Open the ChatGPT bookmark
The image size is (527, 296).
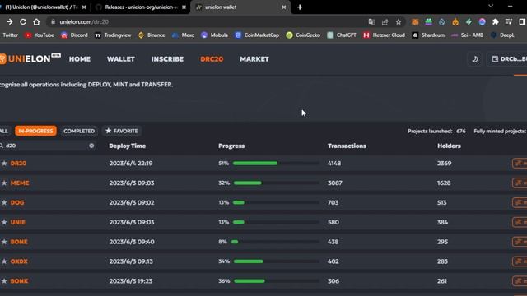pos(342,35)
